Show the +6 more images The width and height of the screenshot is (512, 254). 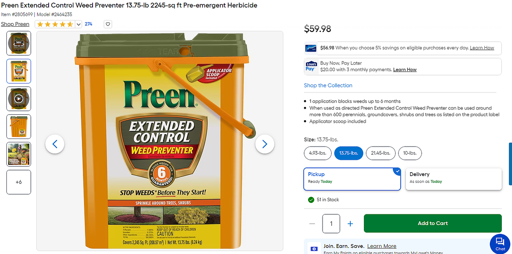point(19,182)
